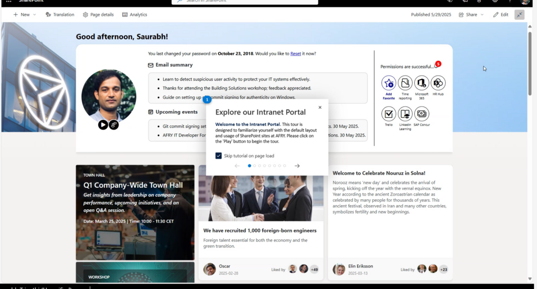Open the AFRY IT Developer Forum event item
Image resolution: width=537 pixels, height=289 pixels.
[184, 135]
